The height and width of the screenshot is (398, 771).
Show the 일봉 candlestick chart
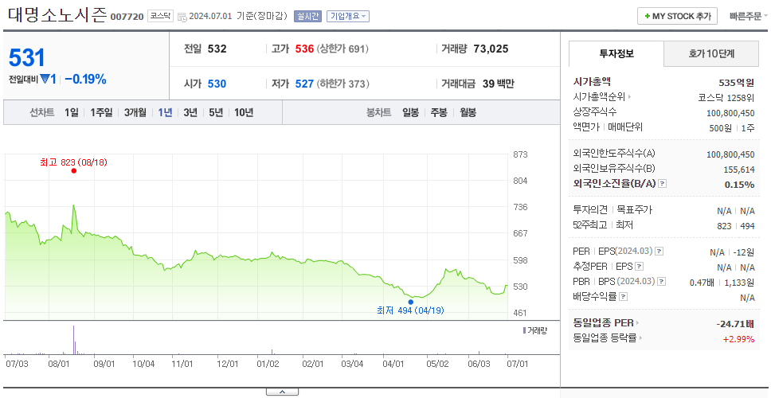[410, 112]
